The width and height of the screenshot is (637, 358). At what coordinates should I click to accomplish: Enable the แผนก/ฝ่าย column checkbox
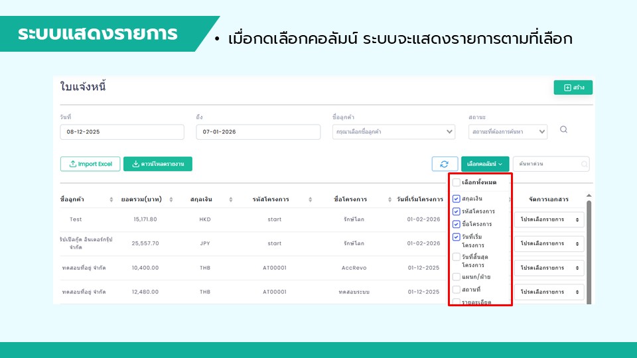(456, 276)
